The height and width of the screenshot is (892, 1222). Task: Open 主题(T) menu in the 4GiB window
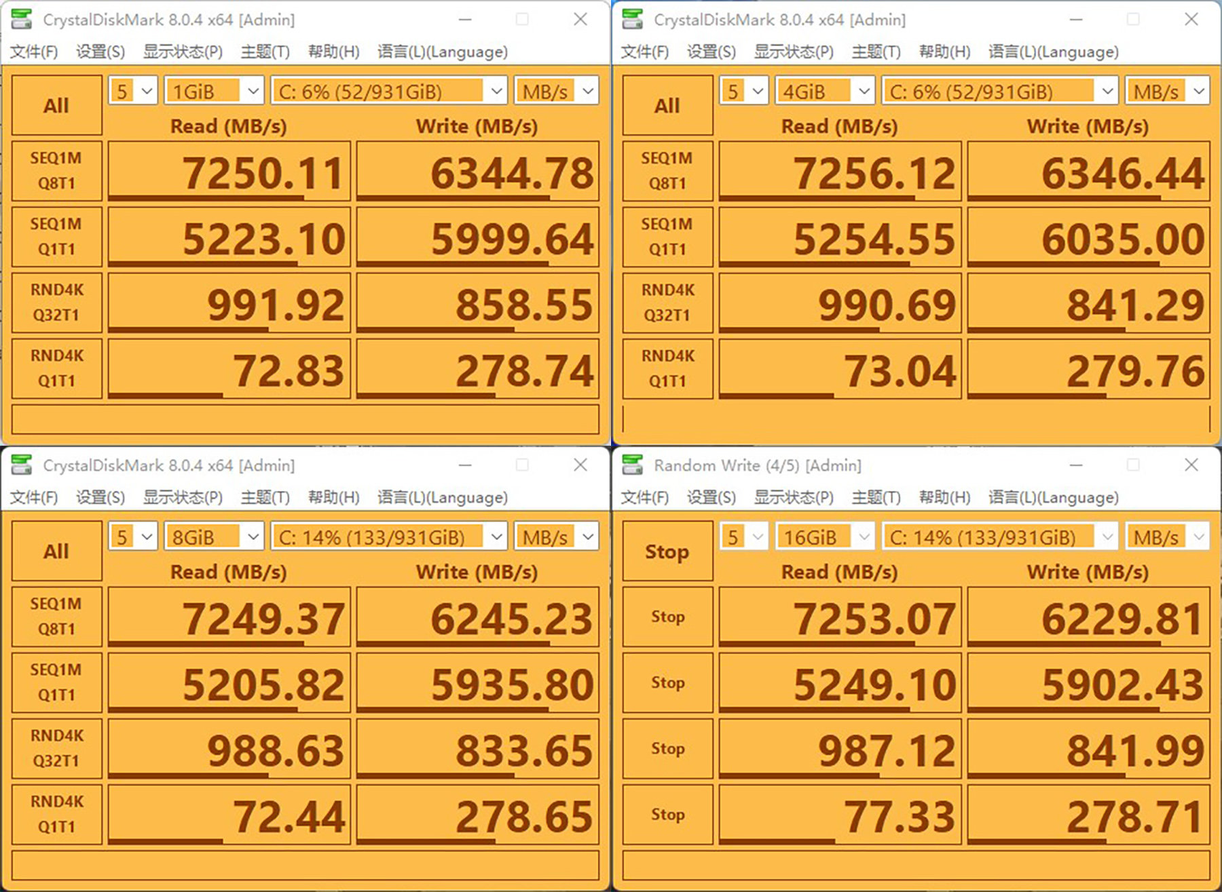876,52
